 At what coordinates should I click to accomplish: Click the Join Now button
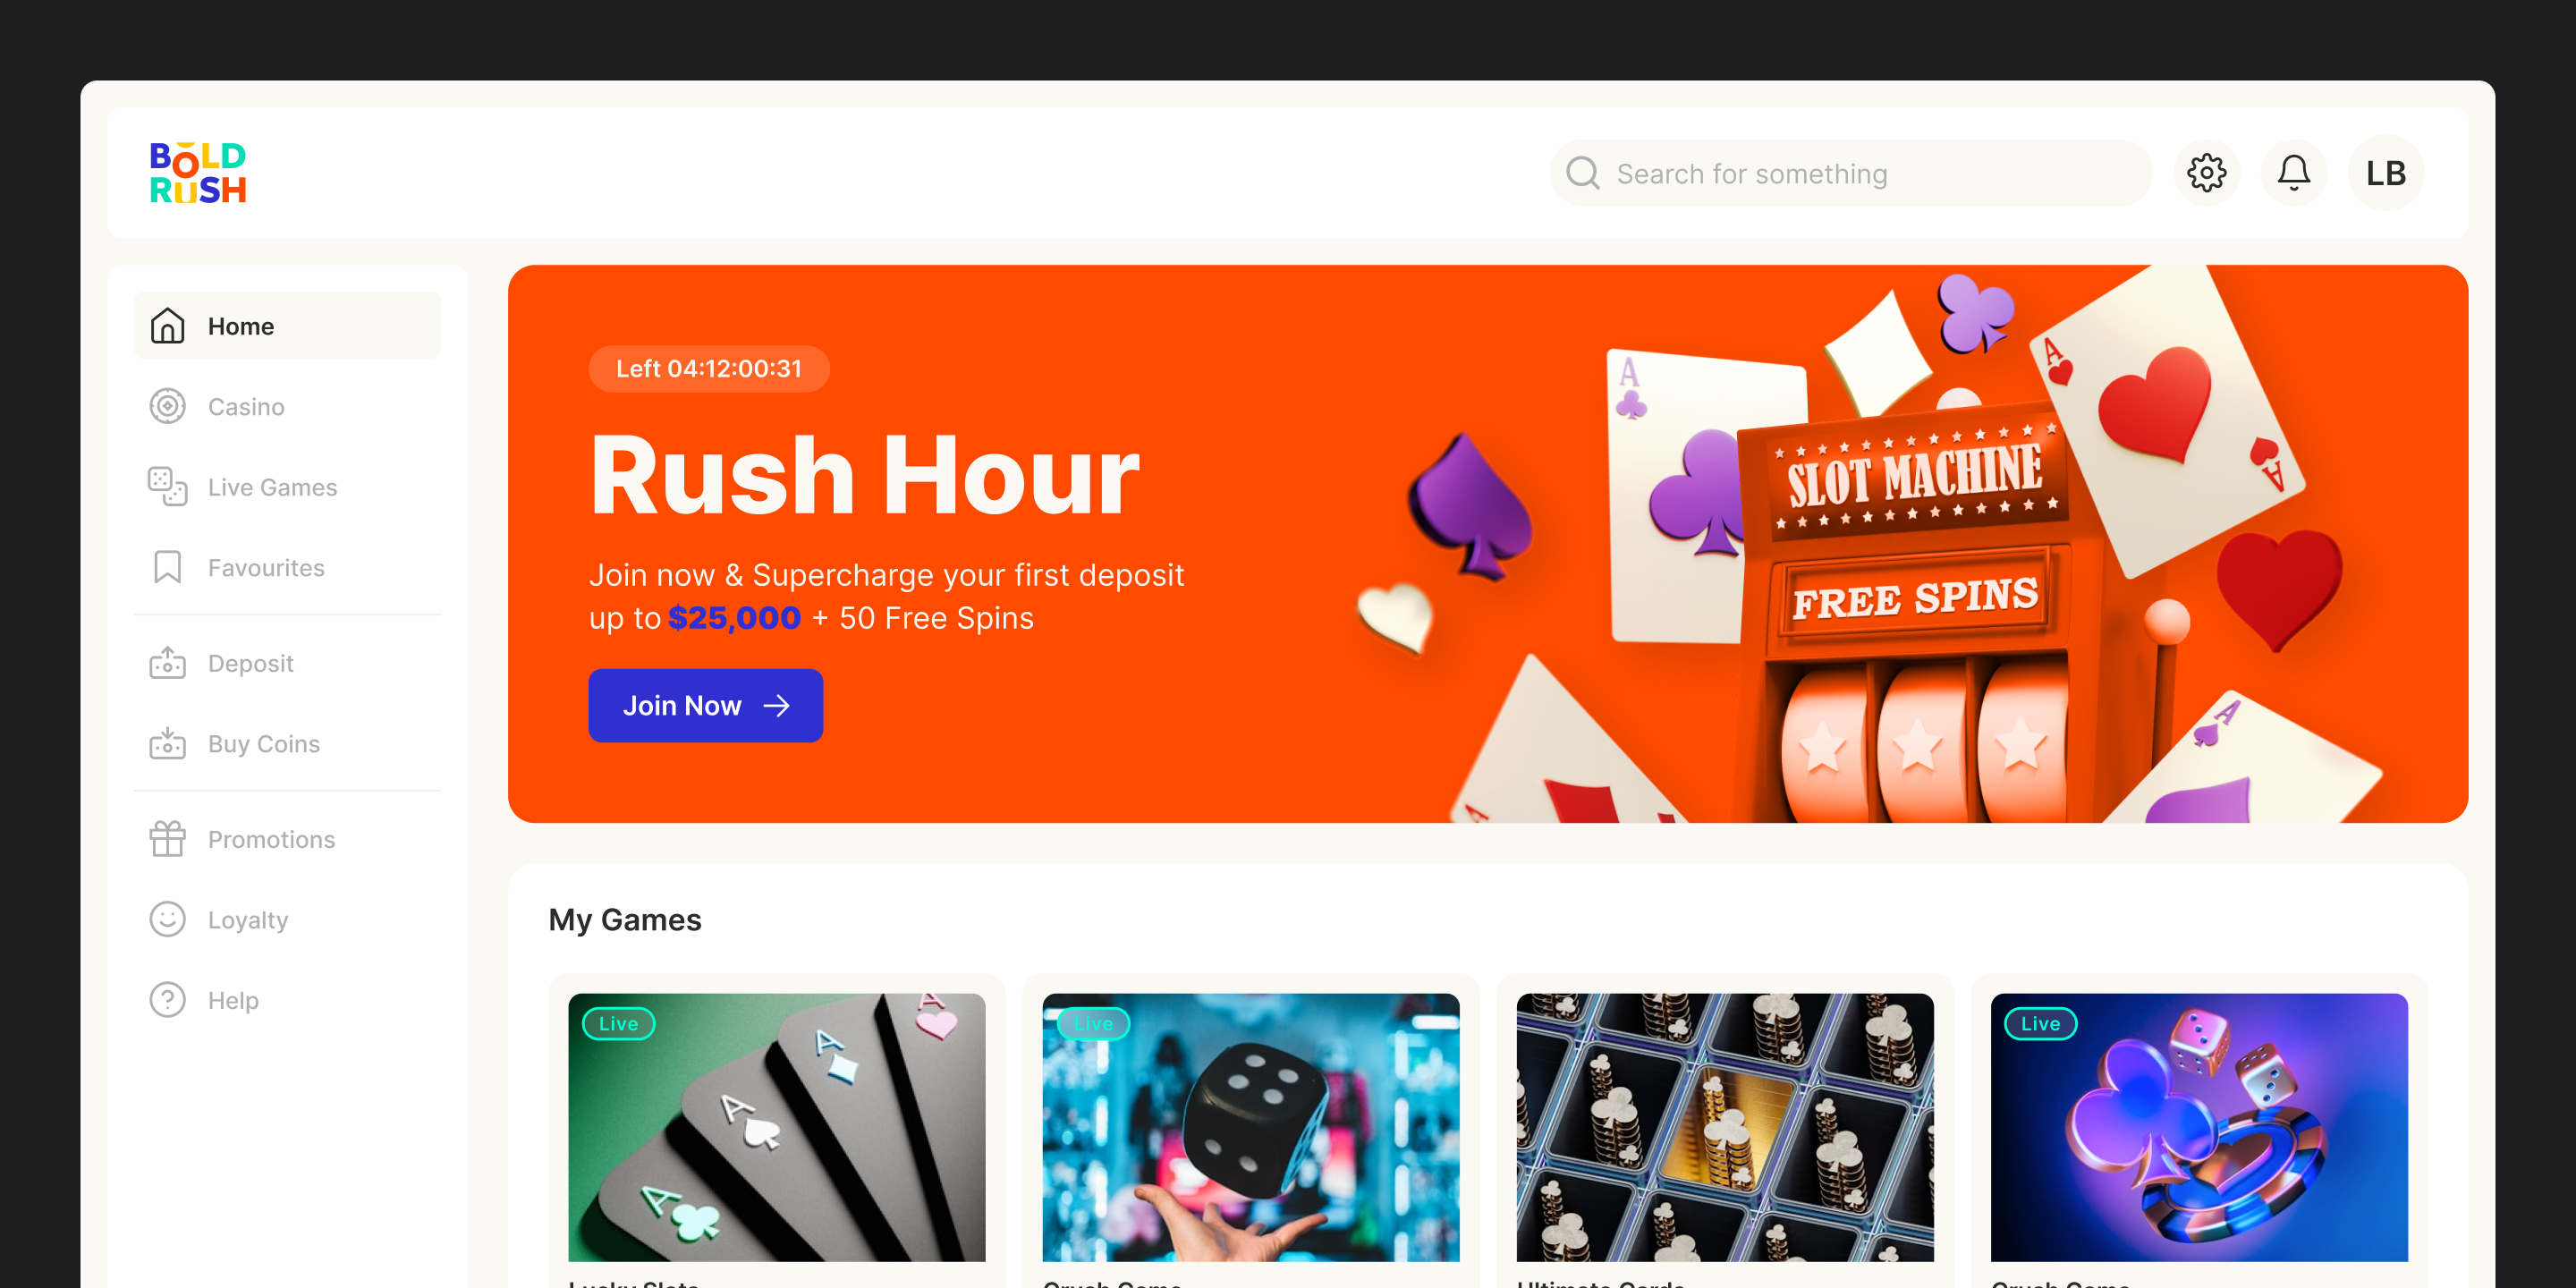(705, 706)
